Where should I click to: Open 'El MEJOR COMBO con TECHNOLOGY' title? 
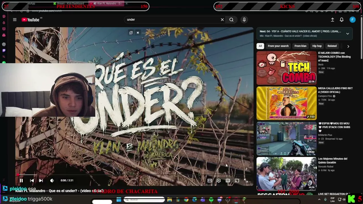point(334,57)
